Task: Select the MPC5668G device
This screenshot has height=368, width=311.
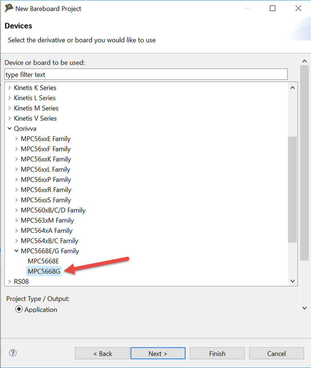Action: [x=44, y=271]
